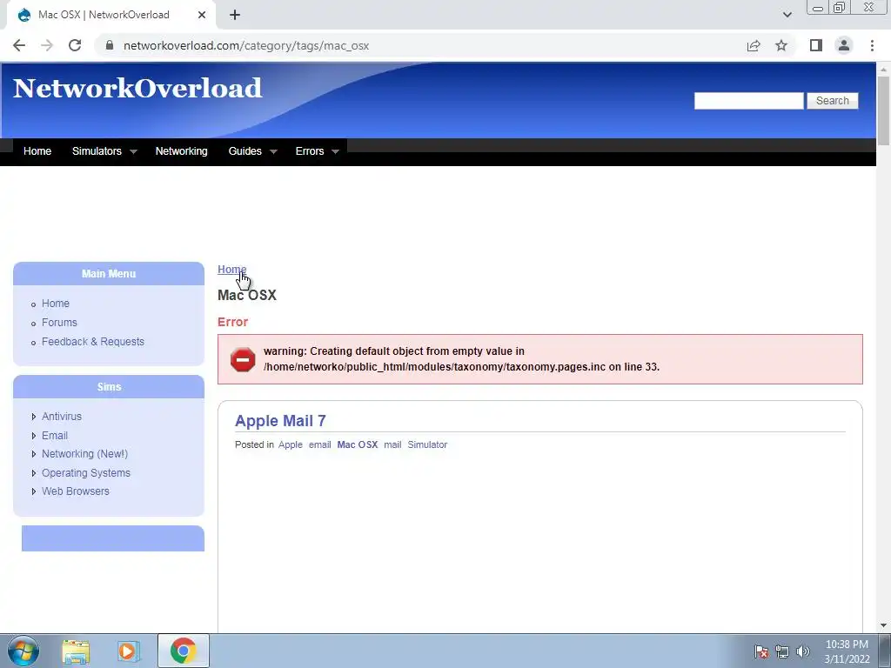Screen dimensions: 891x668
Task: Expand the Guides dropdown arrow
Action: (273, 151)
